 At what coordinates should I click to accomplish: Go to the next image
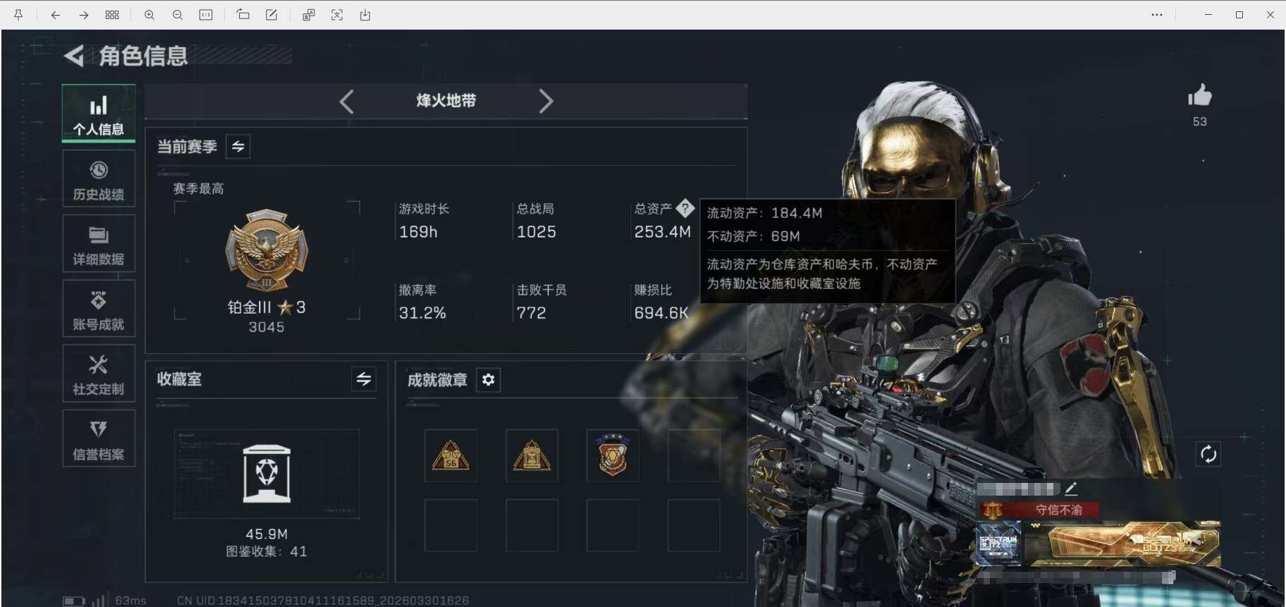click(x=83, y=15)
